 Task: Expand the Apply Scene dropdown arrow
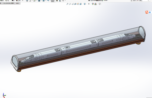[97, 4]
